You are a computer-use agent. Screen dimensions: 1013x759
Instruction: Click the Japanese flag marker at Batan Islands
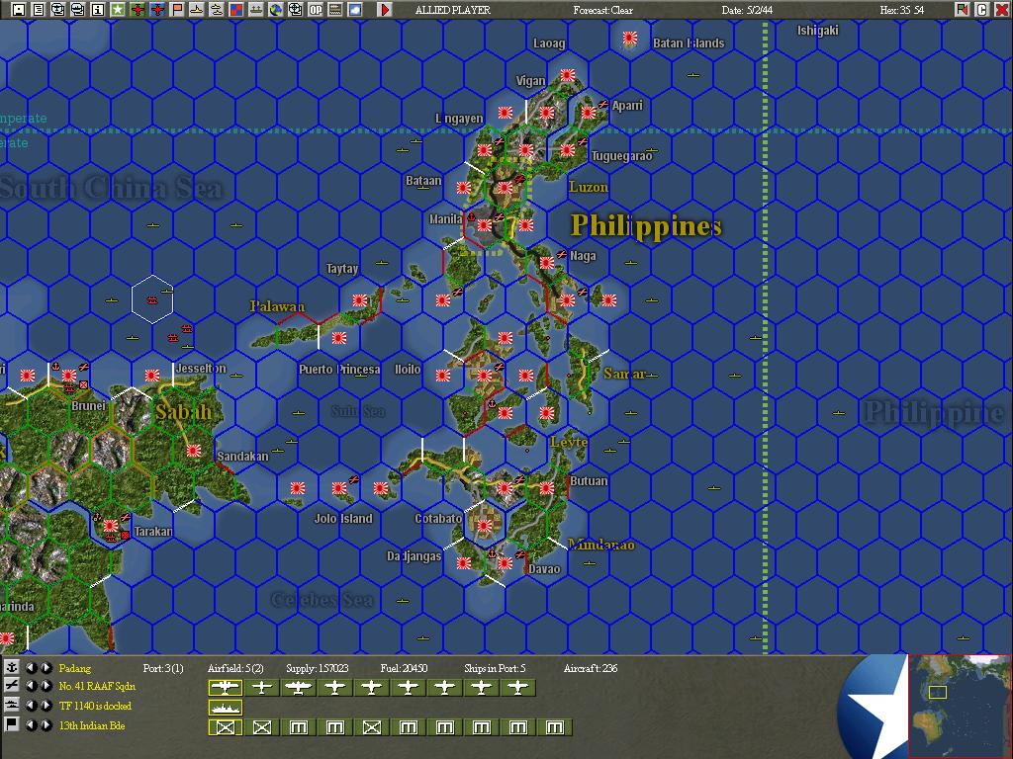pyautogui.click(x=630, y=39)
